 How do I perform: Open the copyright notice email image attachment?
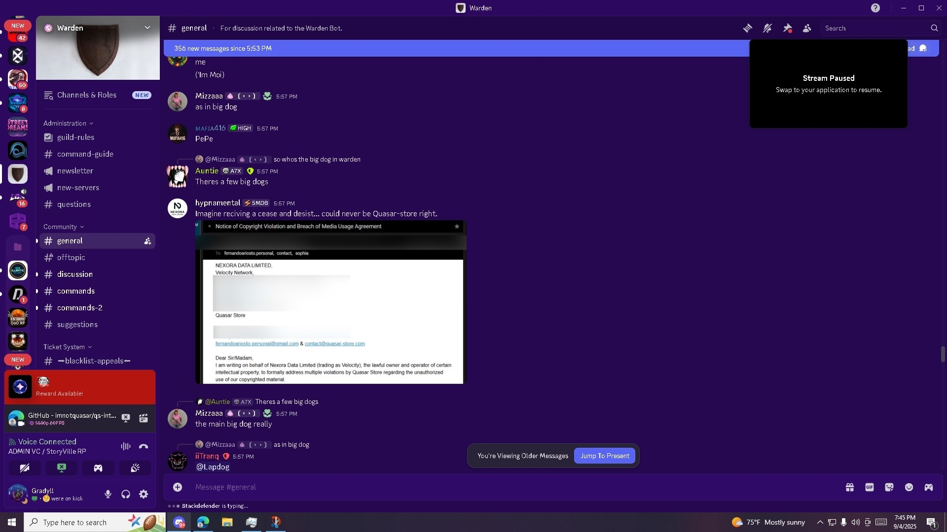click(x=330, y=302)
